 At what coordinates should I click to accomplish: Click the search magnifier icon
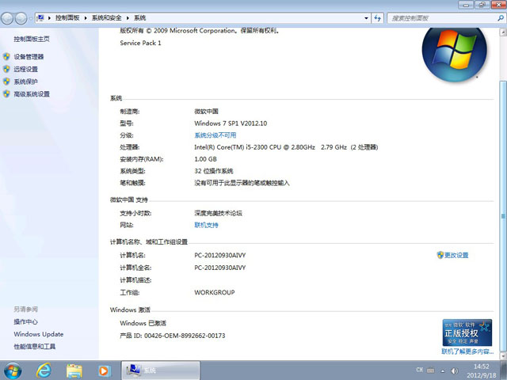click(501, 18)
